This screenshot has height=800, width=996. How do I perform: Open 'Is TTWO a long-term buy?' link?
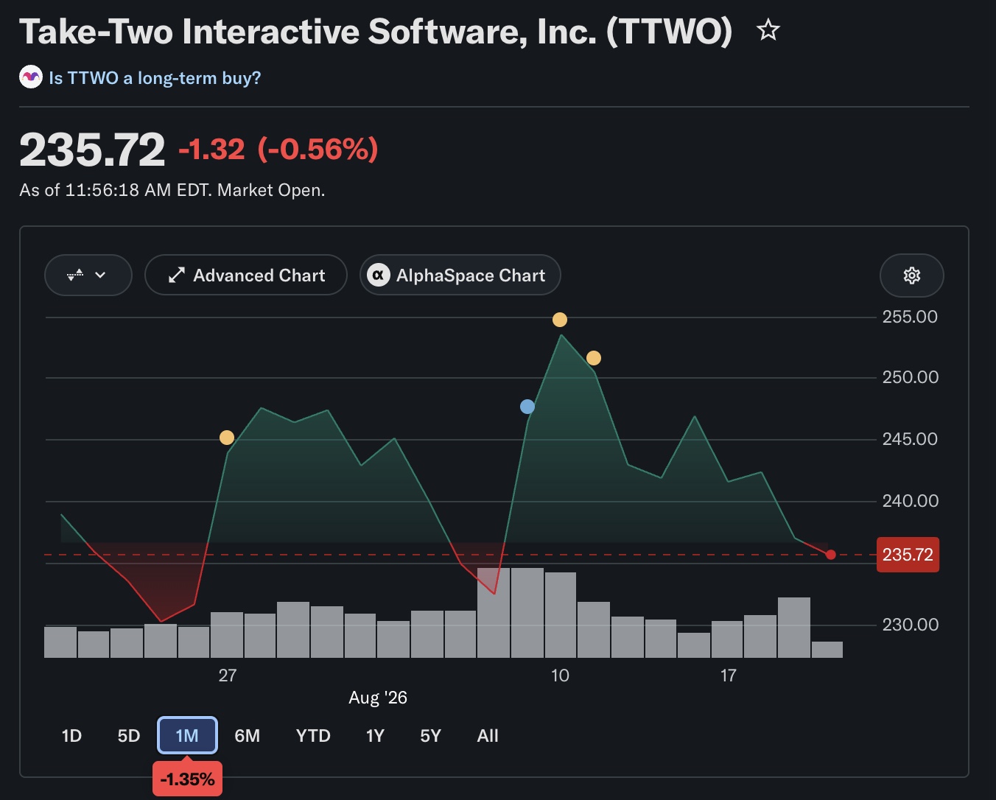[155, 78]
